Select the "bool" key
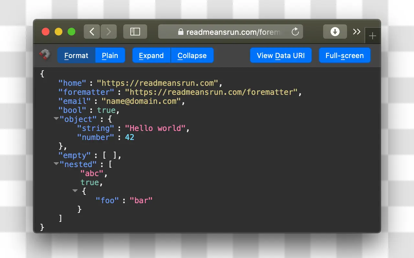This screenshot has width=414, height=258. pos(72,110)
